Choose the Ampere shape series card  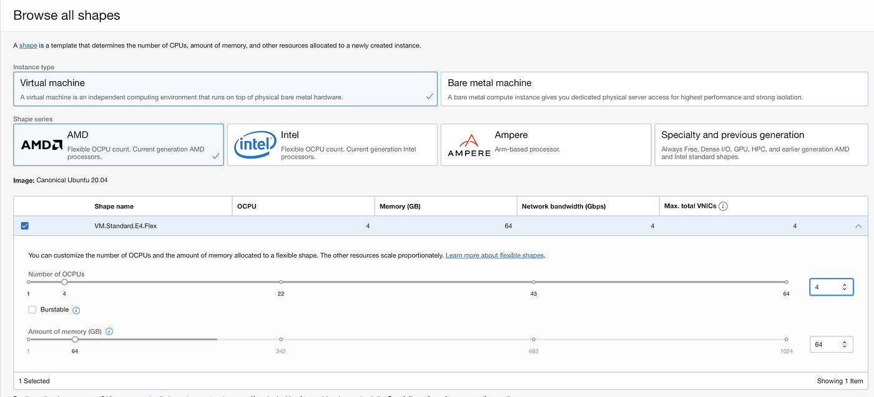click(x=546, y=145)
